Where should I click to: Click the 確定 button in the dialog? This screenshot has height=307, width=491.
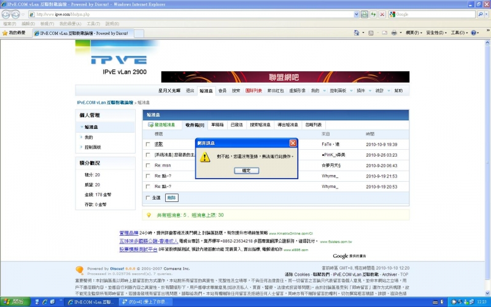click(x=247, y=171)
